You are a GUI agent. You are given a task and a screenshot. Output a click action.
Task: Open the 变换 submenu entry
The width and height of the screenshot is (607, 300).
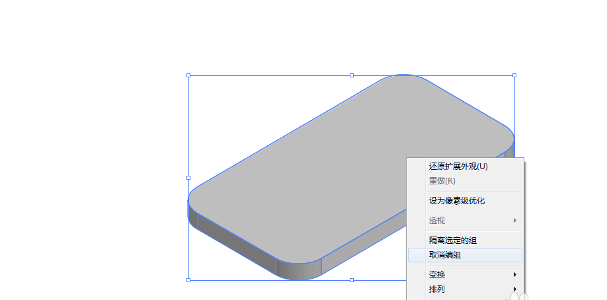pyautogui.click(x=465, y=275)
